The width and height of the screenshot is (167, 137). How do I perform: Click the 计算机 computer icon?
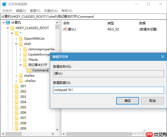(8, 22)
